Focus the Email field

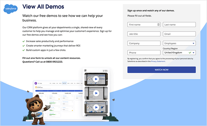(179, 34)
